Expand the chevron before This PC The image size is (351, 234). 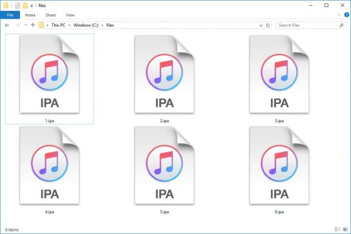coord(47,25)
